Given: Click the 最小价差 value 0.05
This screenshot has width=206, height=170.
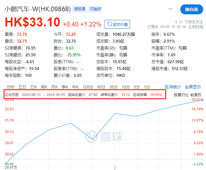Looking at the screenshot, I should point(78,76).
